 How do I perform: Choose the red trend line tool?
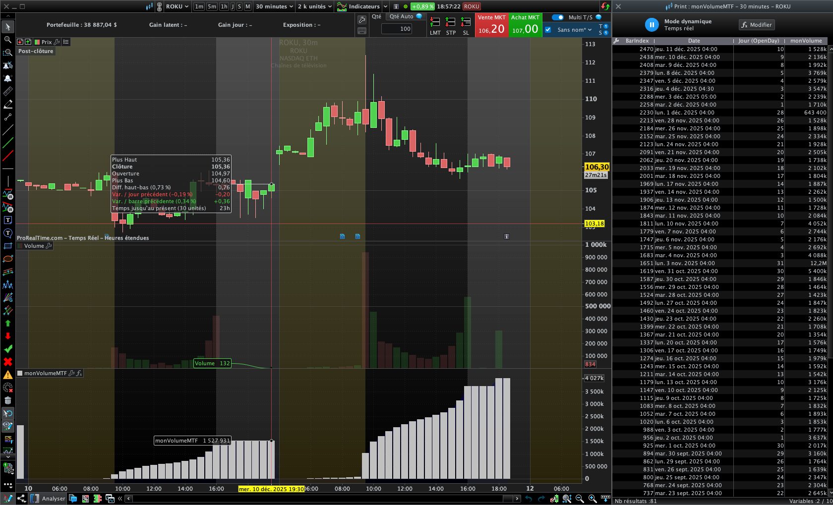coord(7,156)
